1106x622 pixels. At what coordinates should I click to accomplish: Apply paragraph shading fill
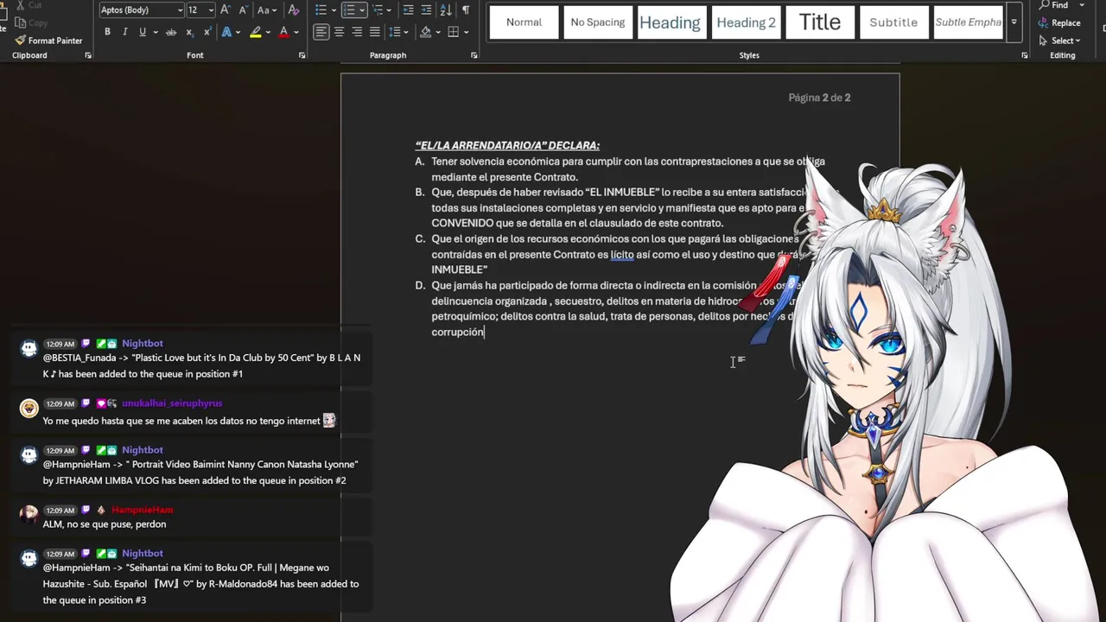[425, 32]
